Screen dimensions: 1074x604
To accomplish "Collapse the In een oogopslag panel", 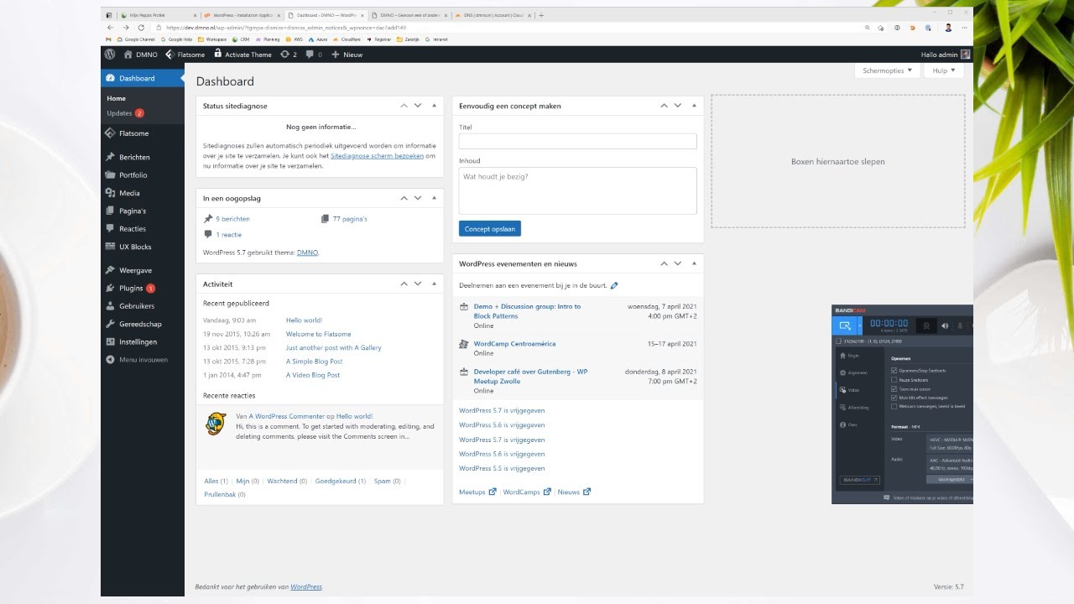I will [434, 198].
